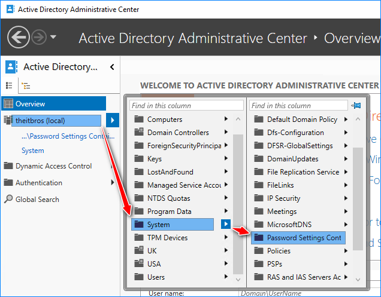Click the forward navigation arrow button
Image resolution: width=381 pixels, height=297 pixels.
click(40, 37)
